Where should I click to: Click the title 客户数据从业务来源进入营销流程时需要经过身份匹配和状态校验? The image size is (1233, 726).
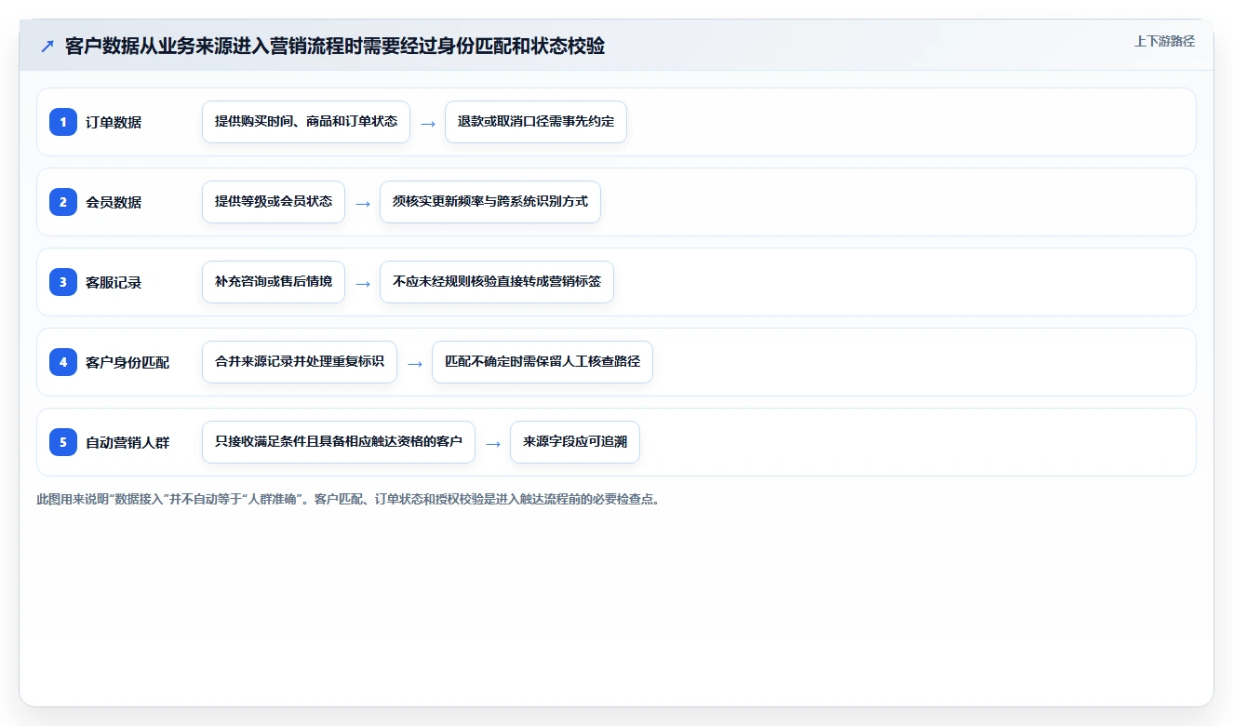(x=335, y=47)
